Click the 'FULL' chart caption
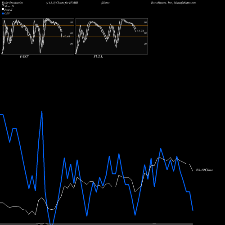 (x=98, y=57)
